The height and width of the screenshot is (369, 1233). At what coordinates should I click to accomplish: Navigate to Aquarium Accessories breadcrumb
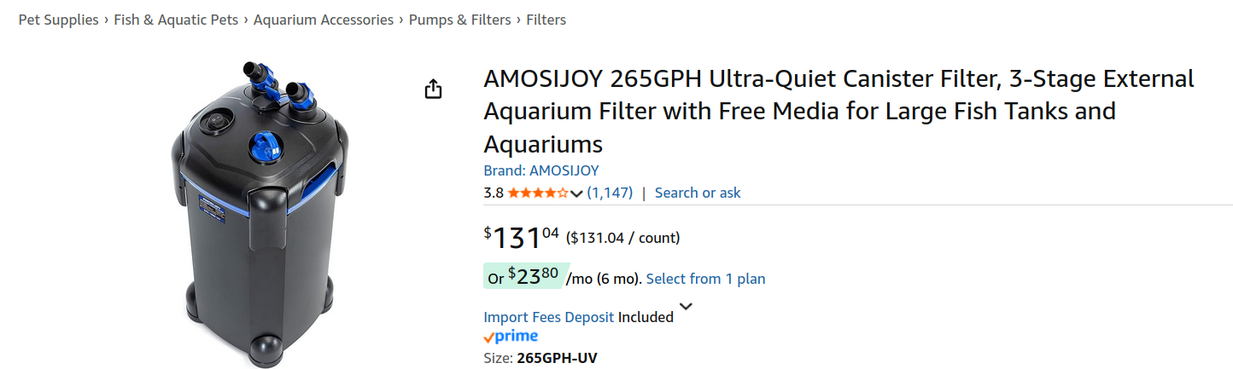coord(324,20)
